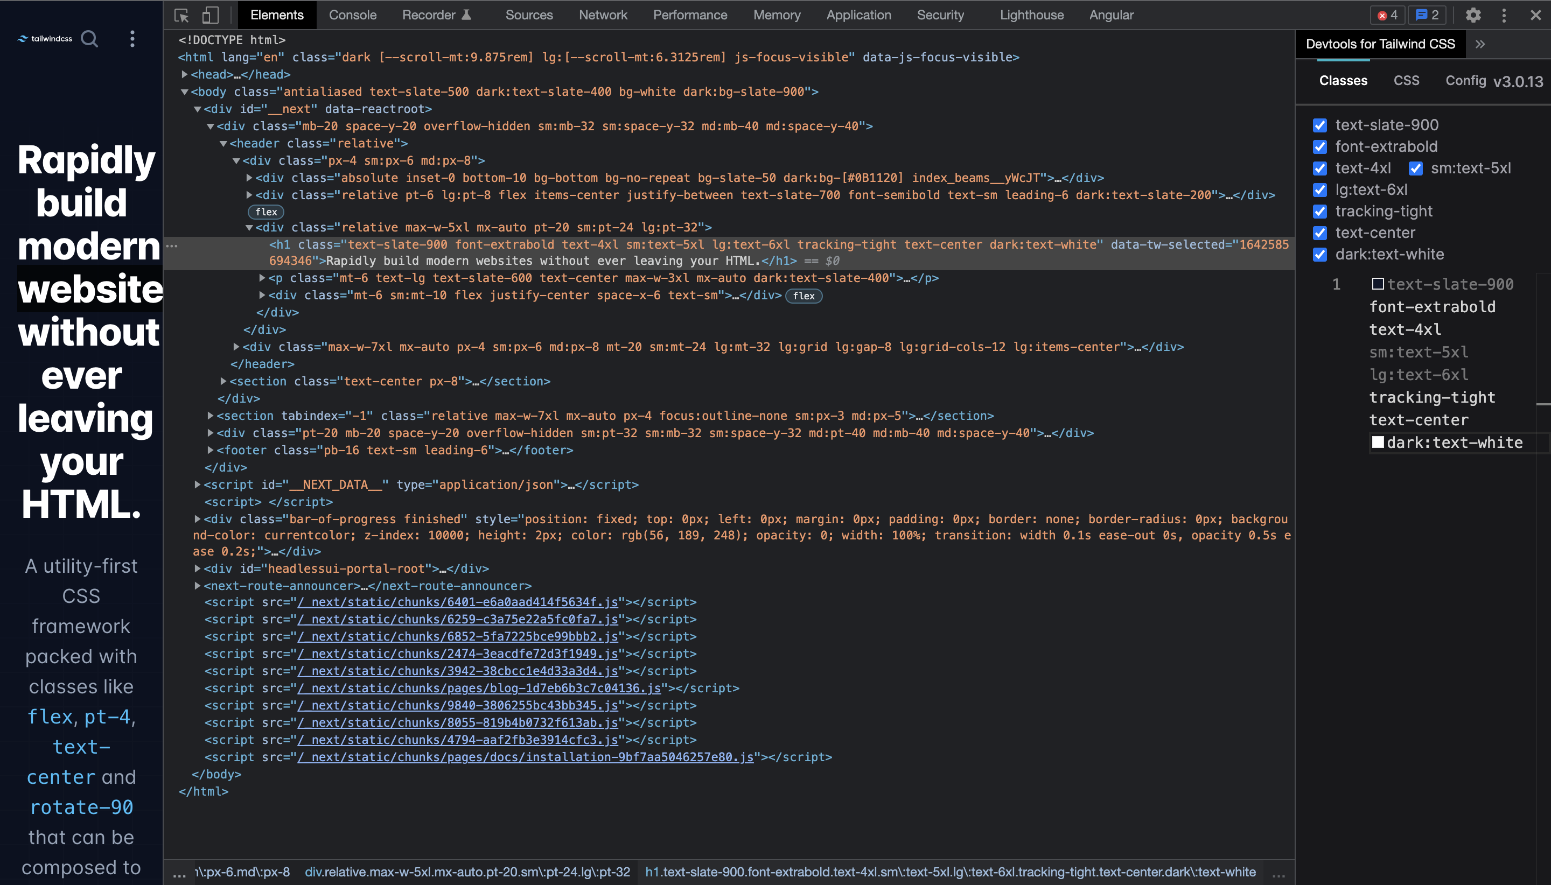This screenshot has width=1551, height=885.
Task: Expand the next-route-announcer element
Action: point(197,586)
